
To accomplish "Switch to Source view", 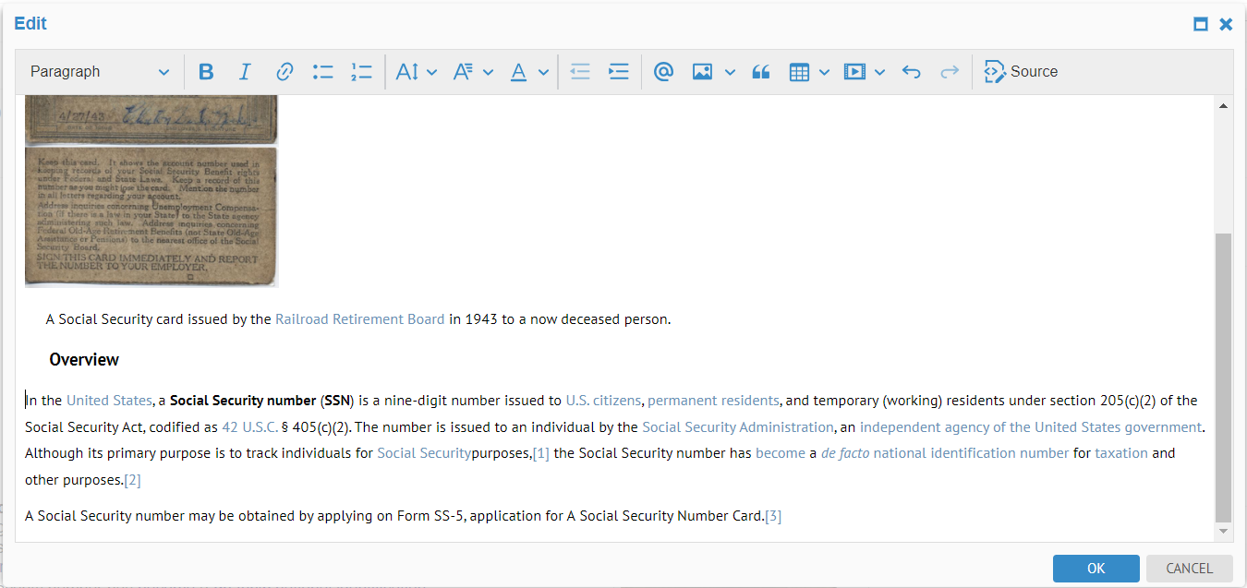I will point(1021,71).
